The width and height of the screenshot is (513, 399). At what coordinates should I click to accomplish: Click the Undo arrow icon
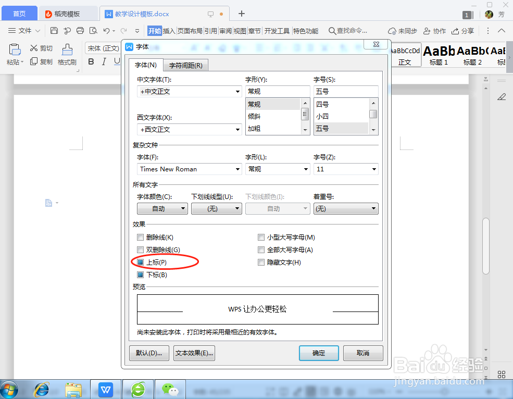(x=106, y=31)
